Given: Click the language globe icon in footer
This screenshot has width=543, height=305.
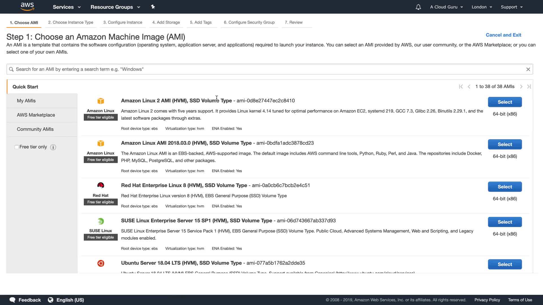Looking at the screenshot, I should click(51, 300).
